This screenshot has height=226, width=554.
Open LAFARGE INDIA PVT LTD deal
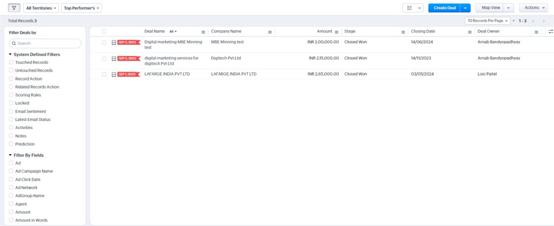click(167, 74)
